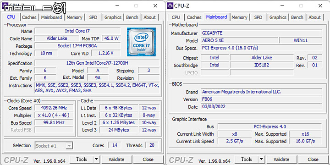Click the Bus Speed value 99.81 MHz
330x165 pixels.
(x=54, y=122)
